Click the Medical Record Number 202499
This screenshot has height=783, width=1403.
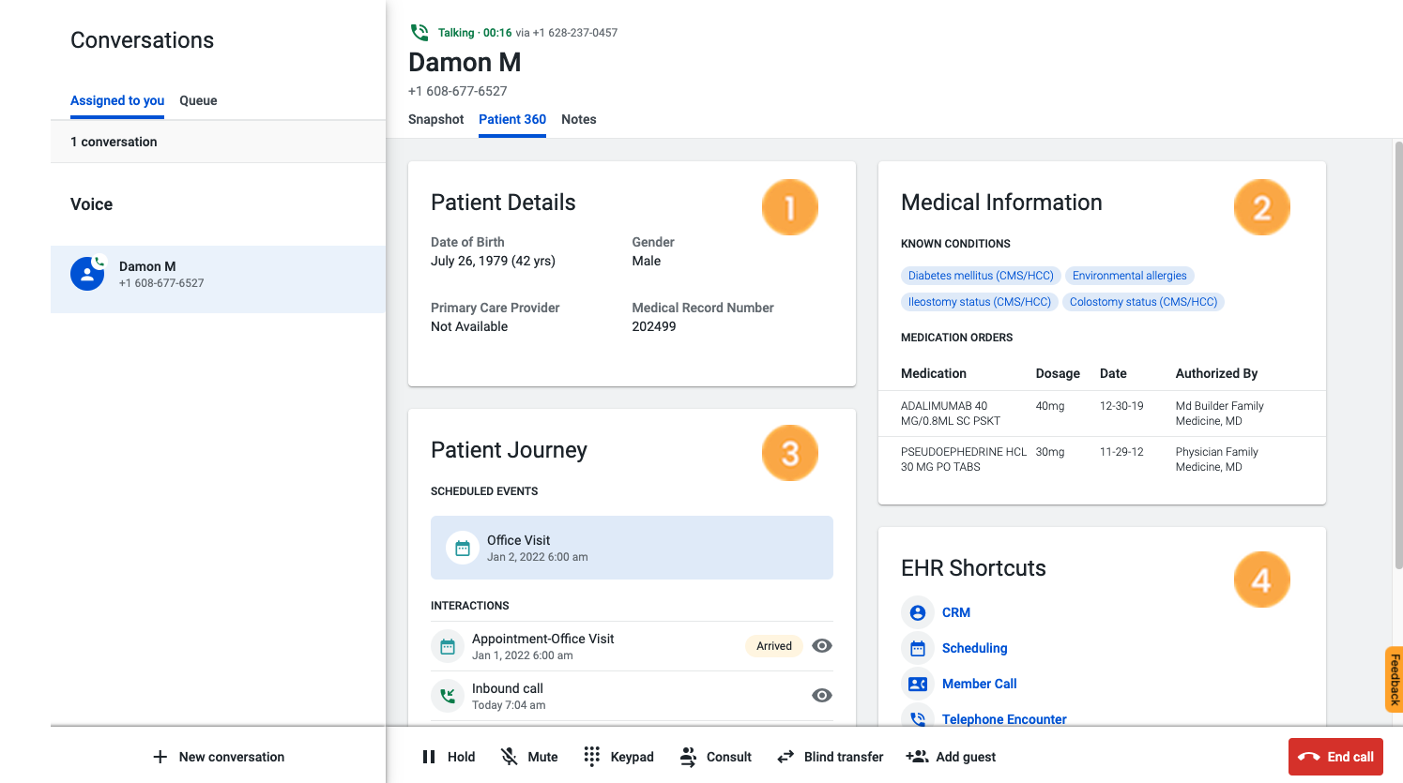(654, 326)
